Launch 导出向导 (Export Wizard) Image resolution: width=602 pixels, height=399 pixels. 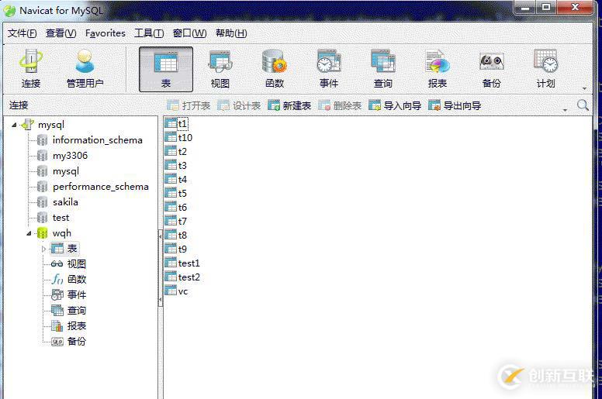tap(455, 105)
